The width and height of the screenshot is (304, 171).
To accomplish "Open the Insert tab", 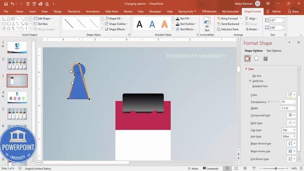I will point(32,11).
